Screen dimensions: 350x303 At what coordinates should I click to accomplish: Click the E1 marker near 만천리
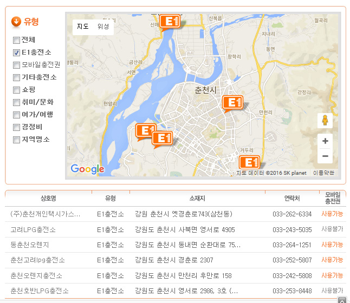pos(232,103)
